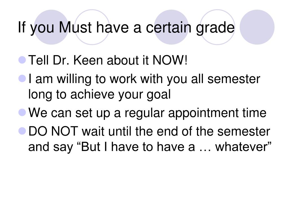Click the line 'long to achieve your goal'
The height and width of the screenshot is (217, 289).
100,94
